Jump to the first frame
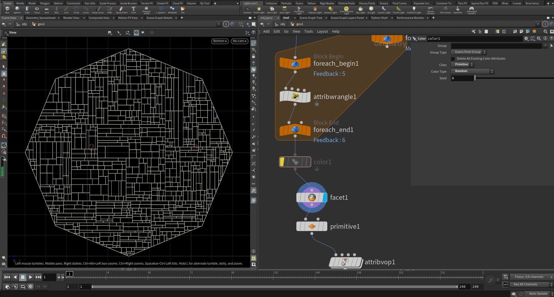 coord(7,277)
